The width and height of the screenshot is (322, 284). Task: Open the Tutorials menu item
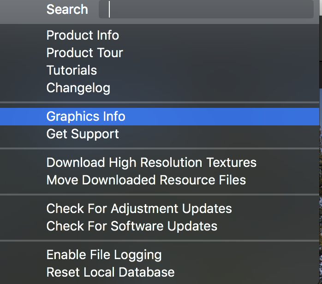[160, 70]
